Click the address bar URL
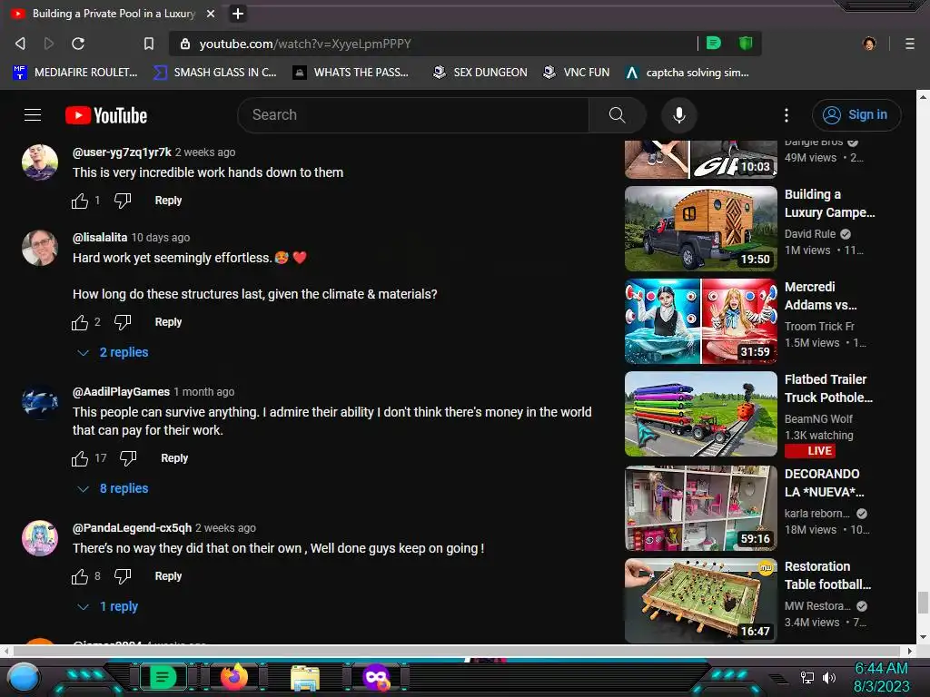930x697 pixels. tap(305, 44)
